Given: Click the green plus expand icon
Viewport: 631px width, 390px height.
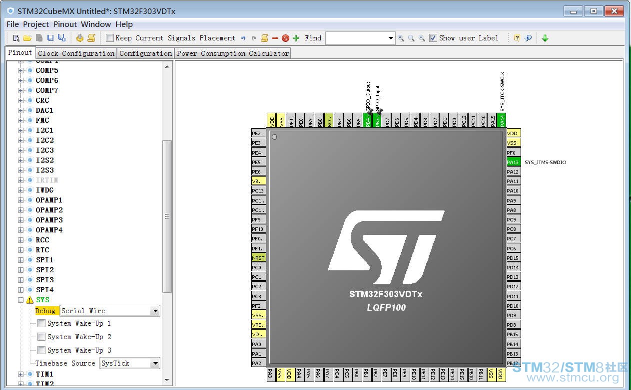Looking at the screenshot, I should click(x=296, y=38).
